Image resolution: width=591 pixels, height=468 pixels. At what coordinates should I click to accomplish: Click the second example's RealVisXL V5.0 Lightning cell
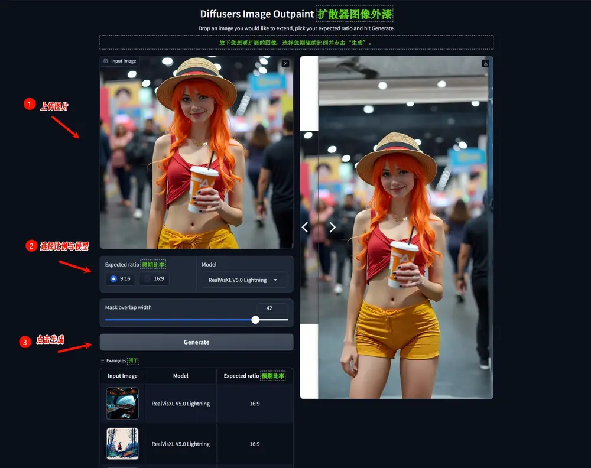pyautogui.click(x=180, y=444)
